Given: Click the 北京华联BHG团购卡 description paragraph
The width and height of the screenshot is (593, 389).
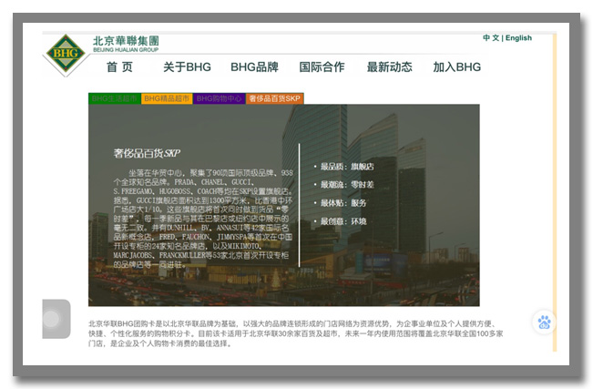Looking at the screenshot, I should [296, 333].
